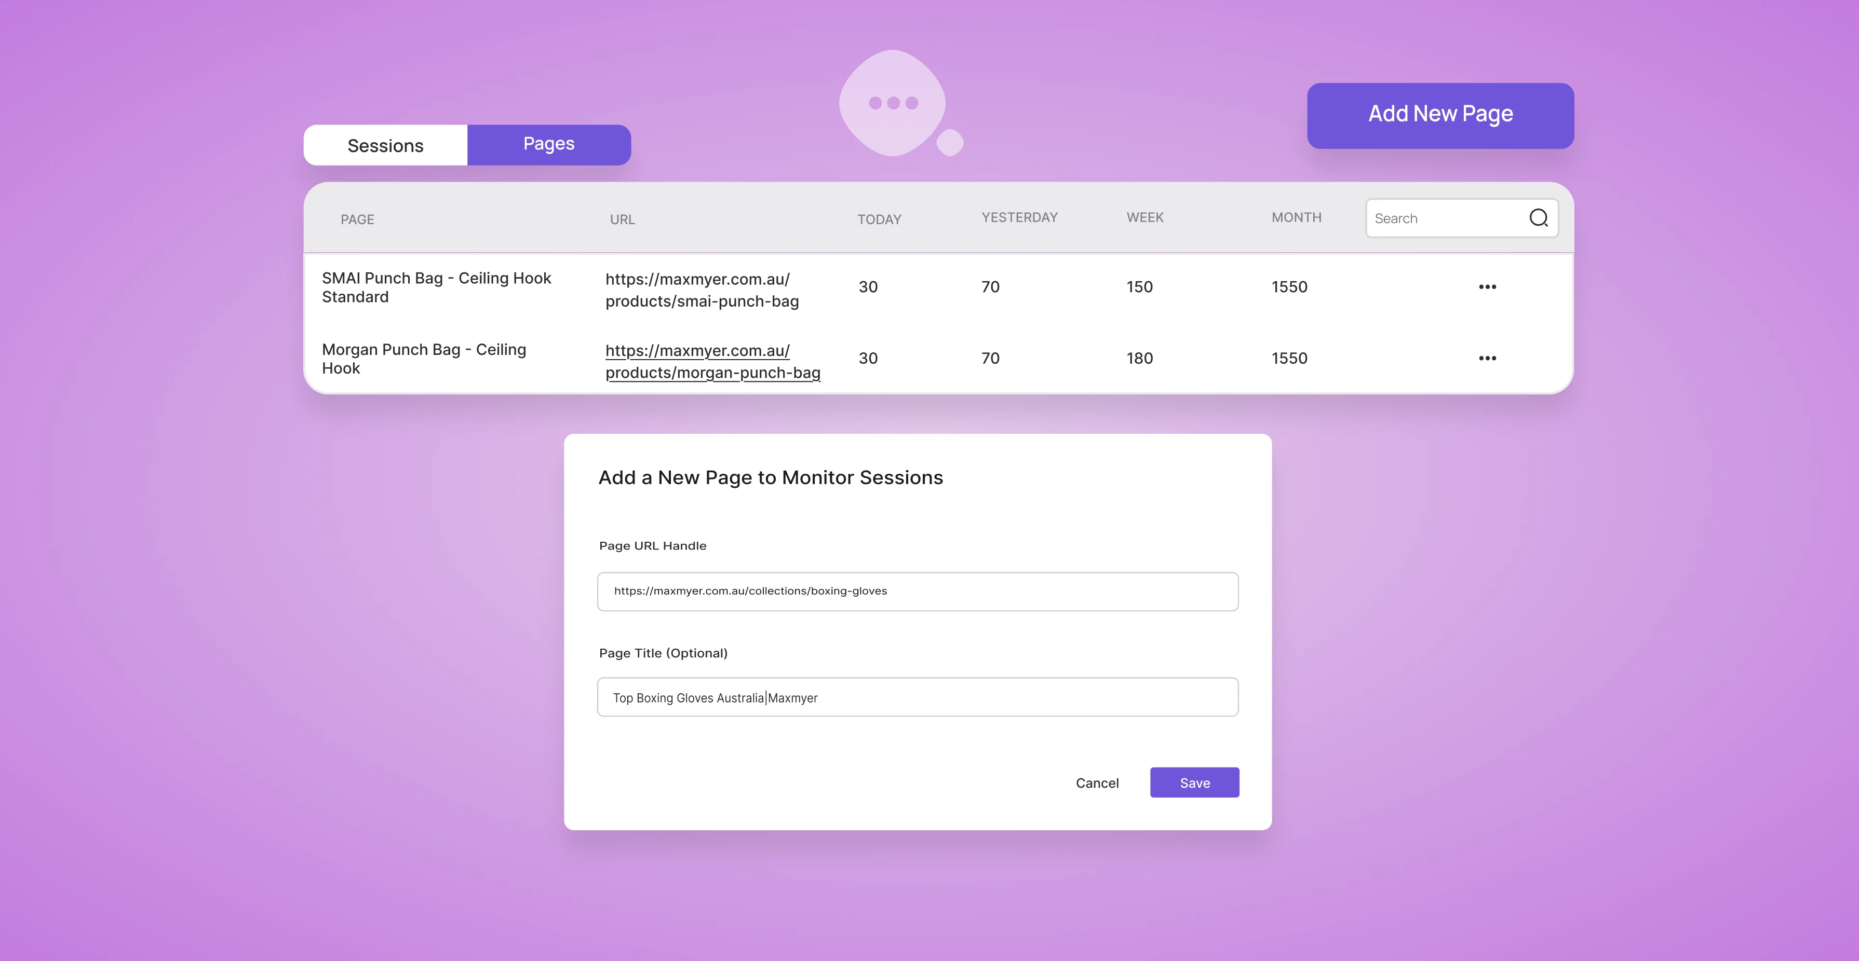Click the PAGE column header
Viewport: 1859px width, 961px height.
(x=357, y=219)
